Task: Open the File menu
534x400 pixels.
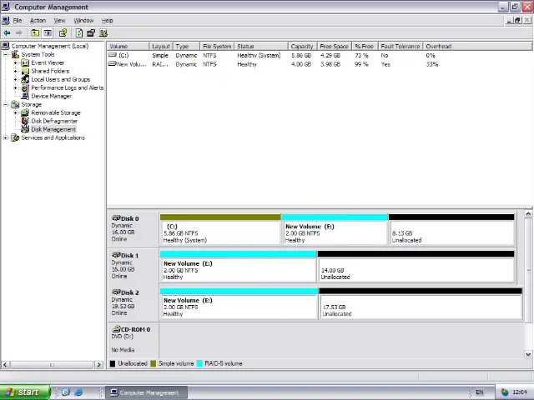Action: click(x=18, y=20)
